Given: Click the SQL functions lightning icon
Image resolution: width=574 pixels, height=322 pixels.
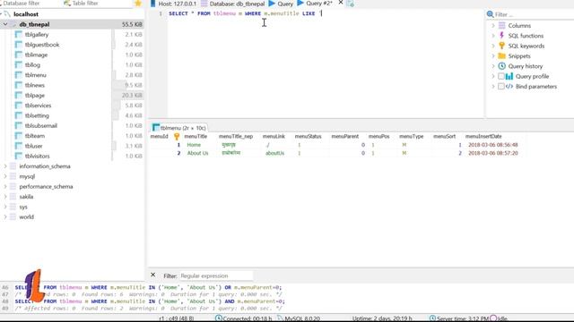Looking at the screenshot, I should (502, 36).
